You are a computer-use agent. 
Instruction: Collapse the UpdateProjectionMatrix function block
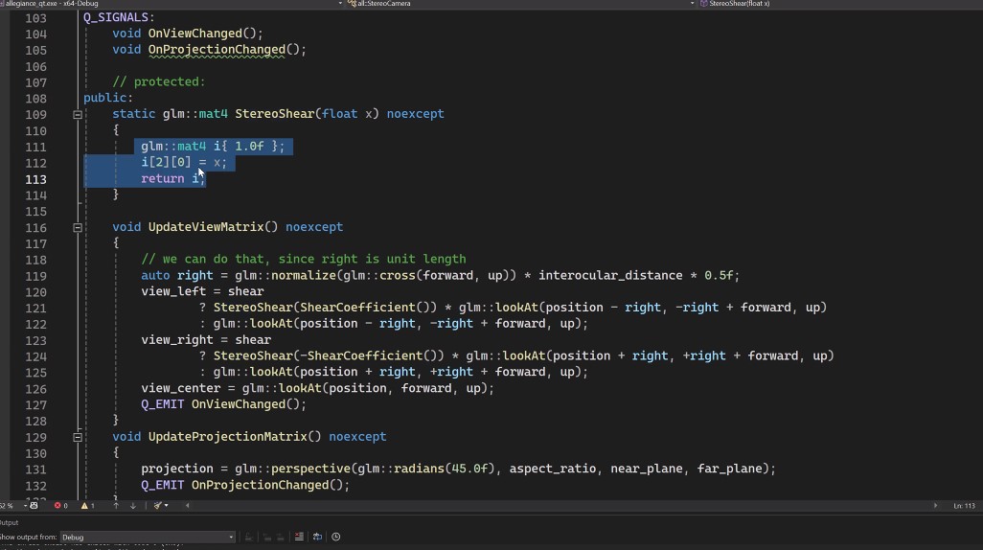click(78, 436)
